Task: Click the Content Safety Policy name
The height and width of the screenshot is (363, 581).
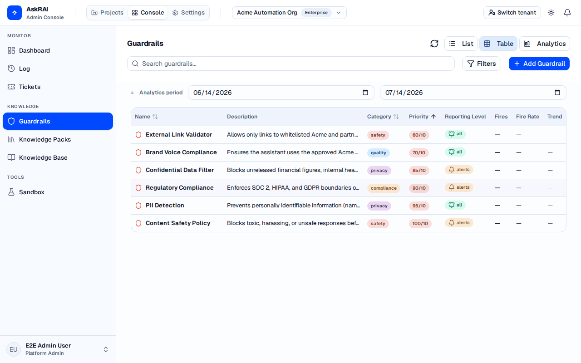Action: [x=178, y=223]
